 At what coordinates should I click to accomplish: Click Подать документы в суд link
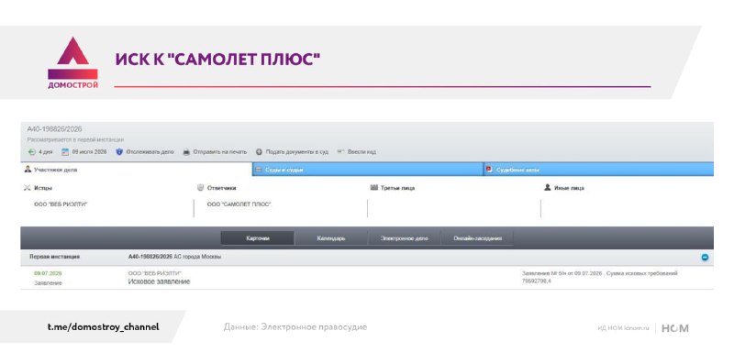(x=296, y=152)
